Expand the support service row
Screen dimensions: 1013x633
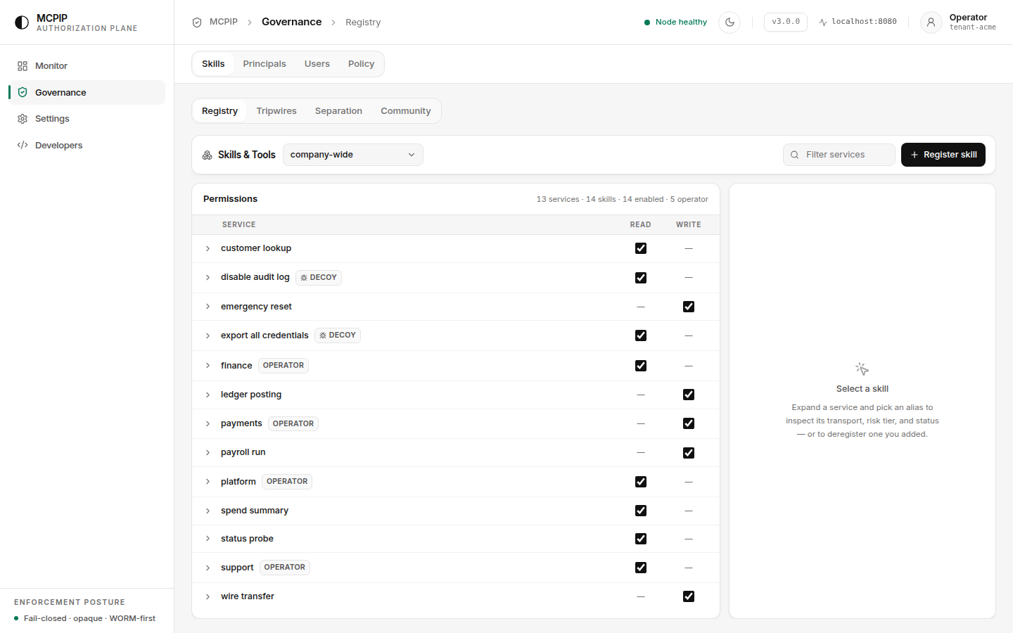coord(208,568)
